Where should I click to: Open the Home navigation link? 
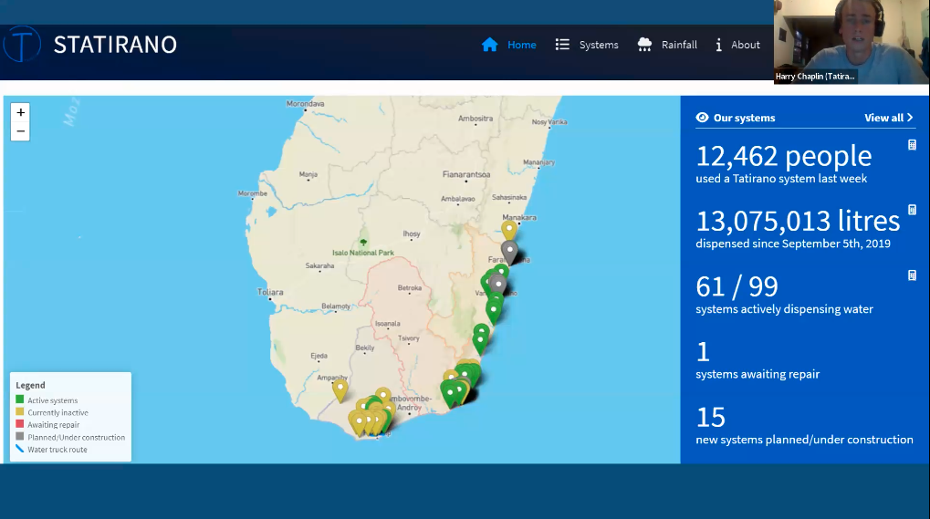pyautogui.click(x=521, y=45)
